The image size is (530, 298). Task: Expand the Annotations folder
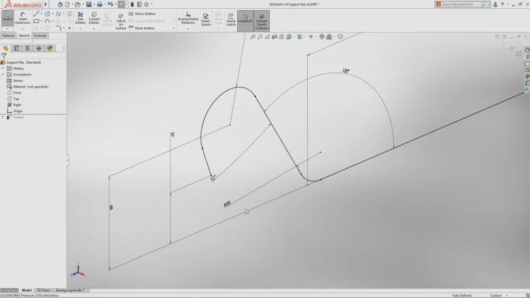pos(3,74)
